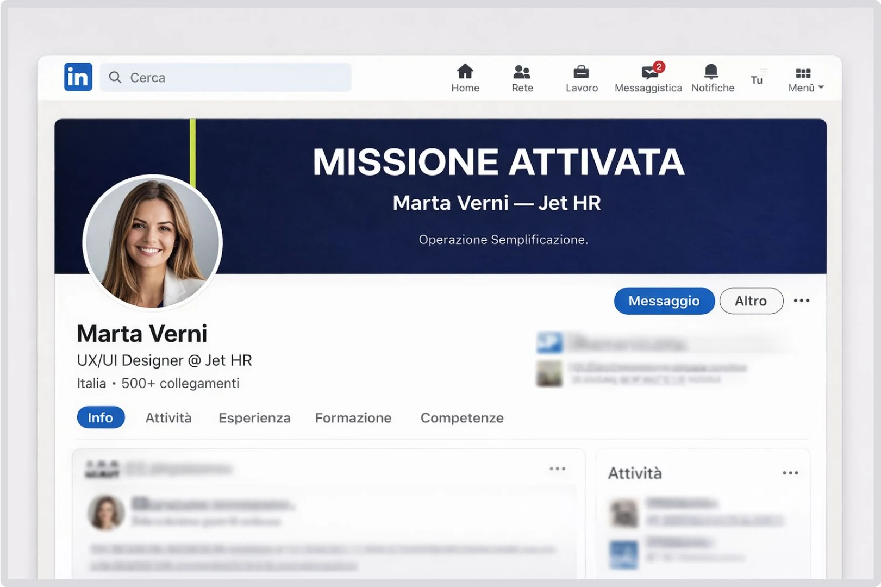Image resolution: width=881 pixels, height=587 pixels.
Task: Click the Menù grid icon
Action: coord(803,73)
